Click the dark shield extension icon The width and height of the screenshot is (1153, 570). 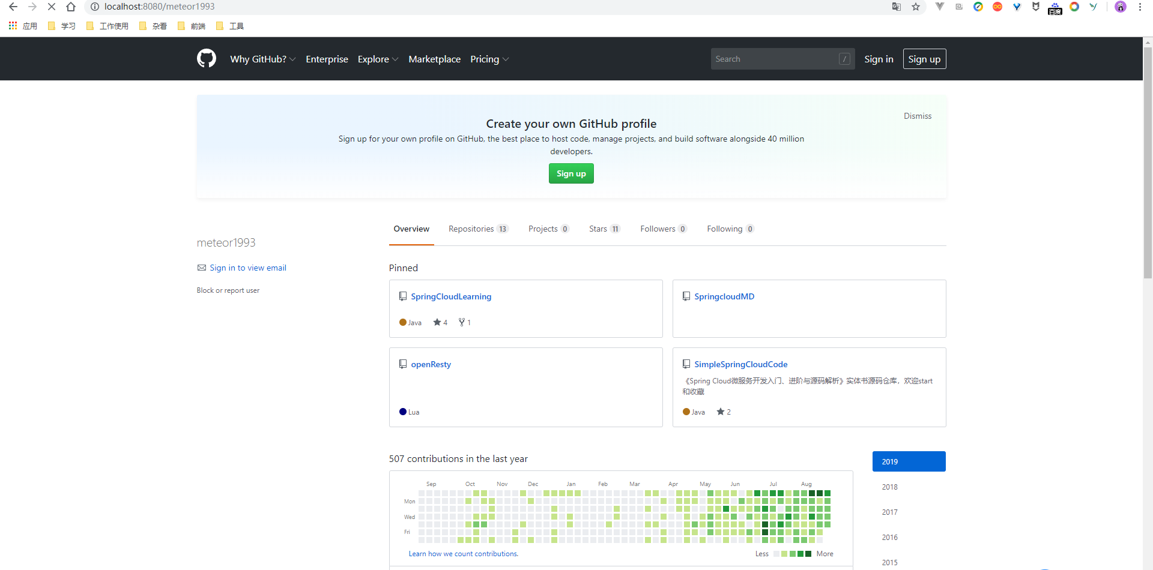point(1036,7)
